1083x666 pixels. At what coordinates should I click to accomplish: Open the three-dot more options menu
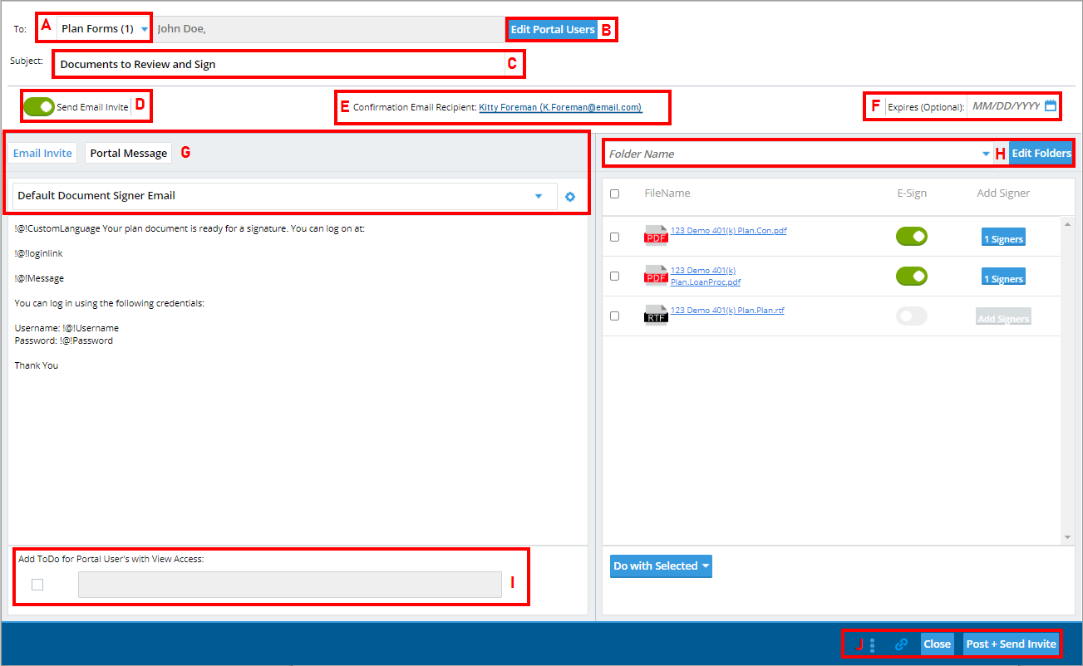tap(872, 644)
